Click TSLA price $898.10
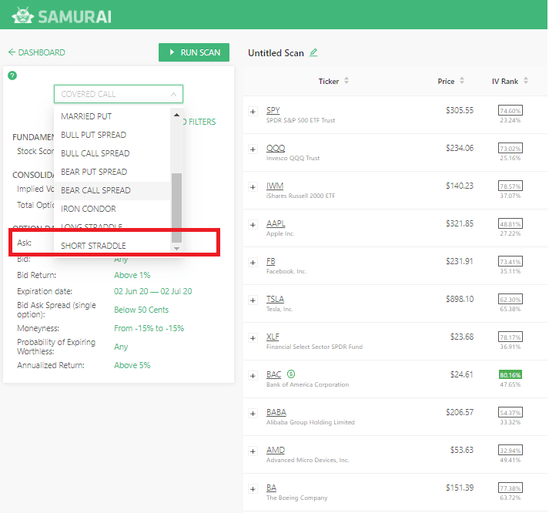The image size is (549, 513). tap(460, 299)
